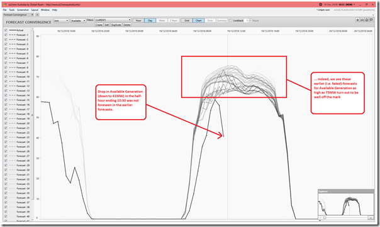Click the Delete filter button
This screenshot has width=380, height=227.
[x=126, y=25]
